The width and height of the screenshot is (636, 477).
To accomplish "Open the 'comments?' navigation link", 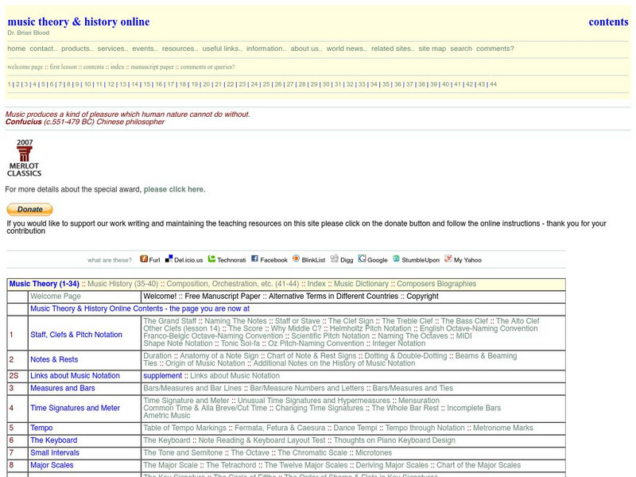I will click(494, 48).
